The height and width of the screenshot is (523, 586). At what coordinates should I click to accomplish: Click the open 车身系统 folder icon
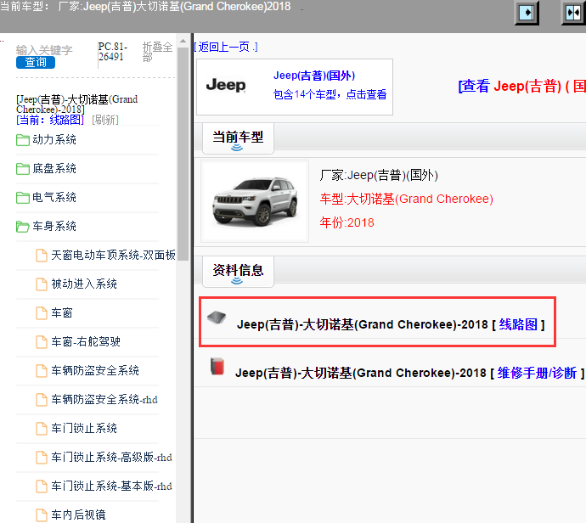point(23,227)
